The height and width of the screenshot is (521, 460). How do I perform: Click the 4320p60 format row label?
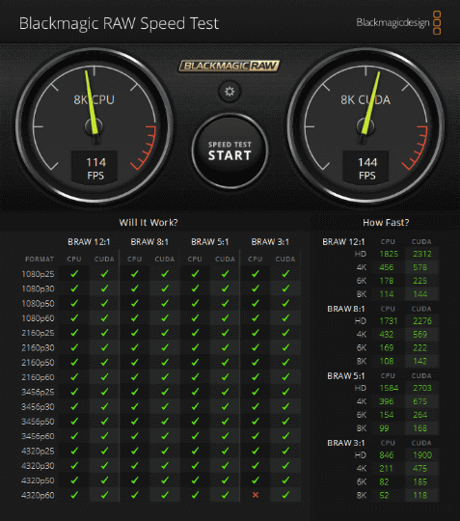38,495
